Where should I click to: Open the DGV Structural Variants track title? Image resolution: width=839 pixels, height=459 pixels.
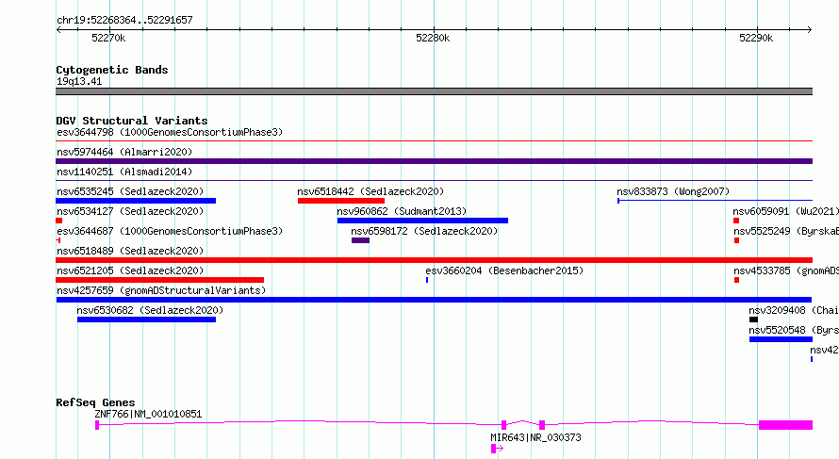(132, 121)
